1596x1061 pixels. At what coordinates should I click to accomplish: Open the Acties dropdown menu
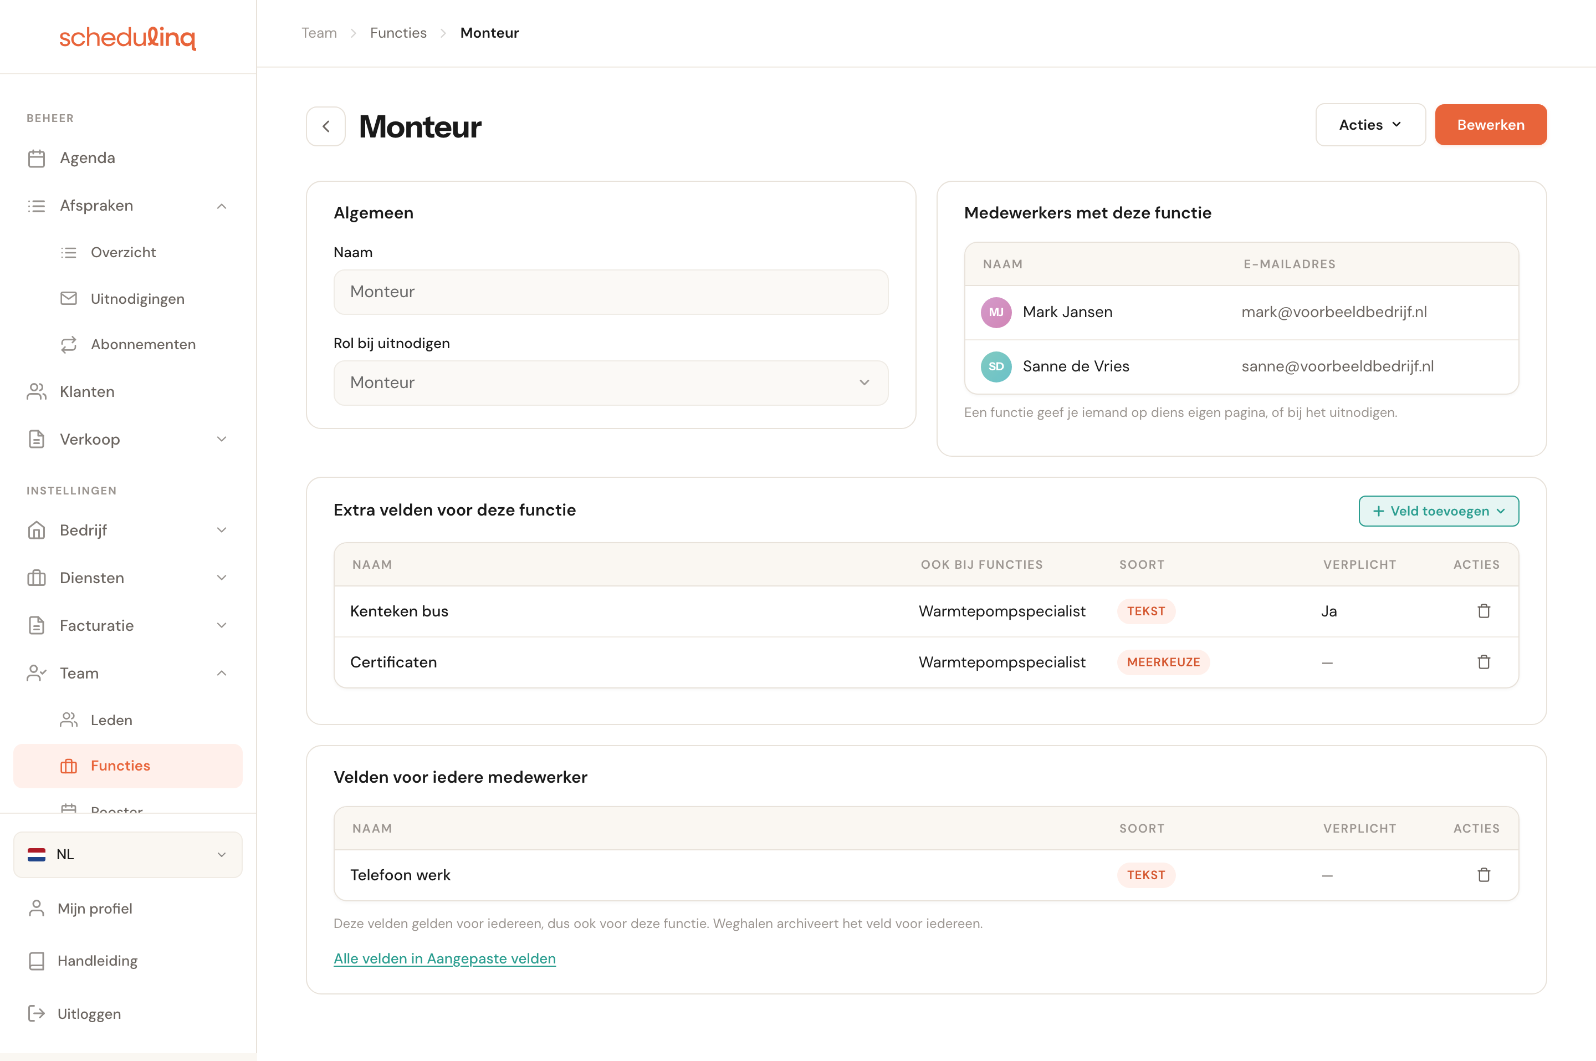point(1370,125)
